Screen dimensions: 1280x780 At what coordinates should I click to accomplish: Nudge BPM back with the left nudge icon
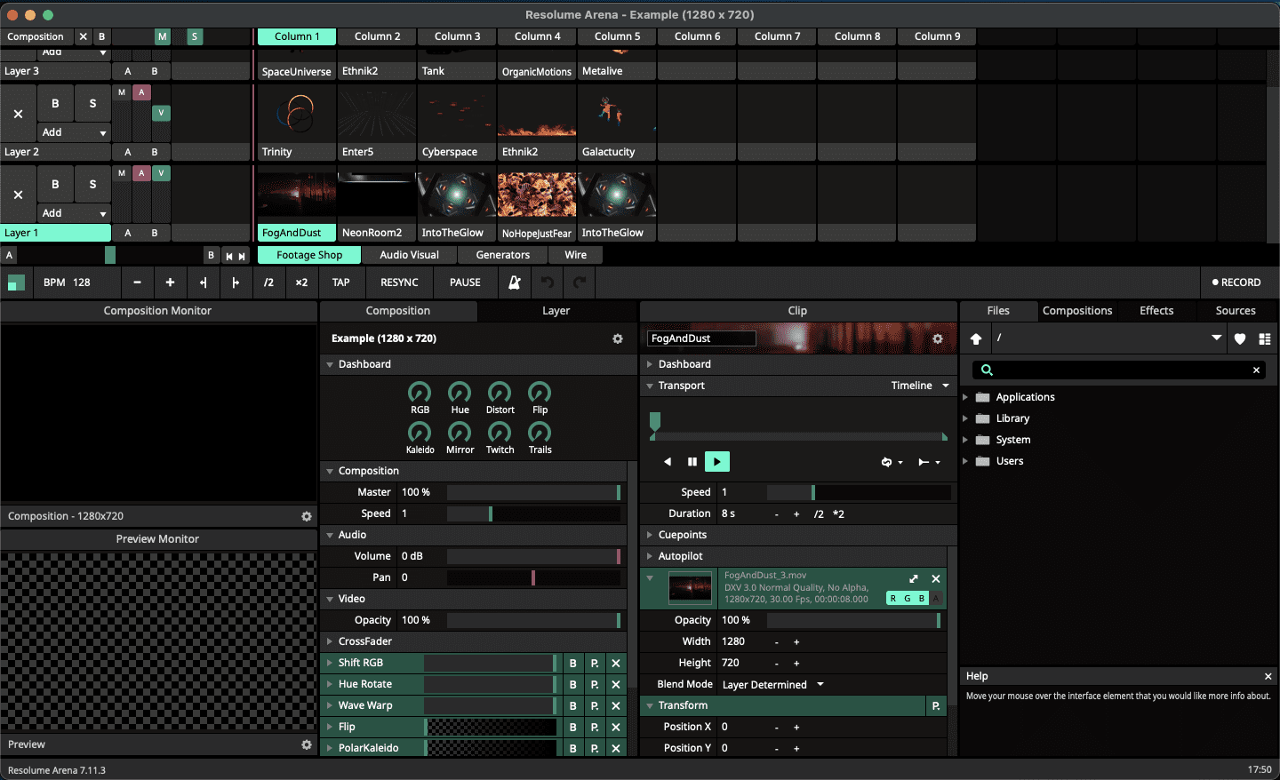[204, 283]
